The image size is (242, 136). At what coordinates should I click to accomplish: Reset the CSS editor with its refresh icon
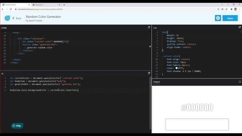click(240, 27)
